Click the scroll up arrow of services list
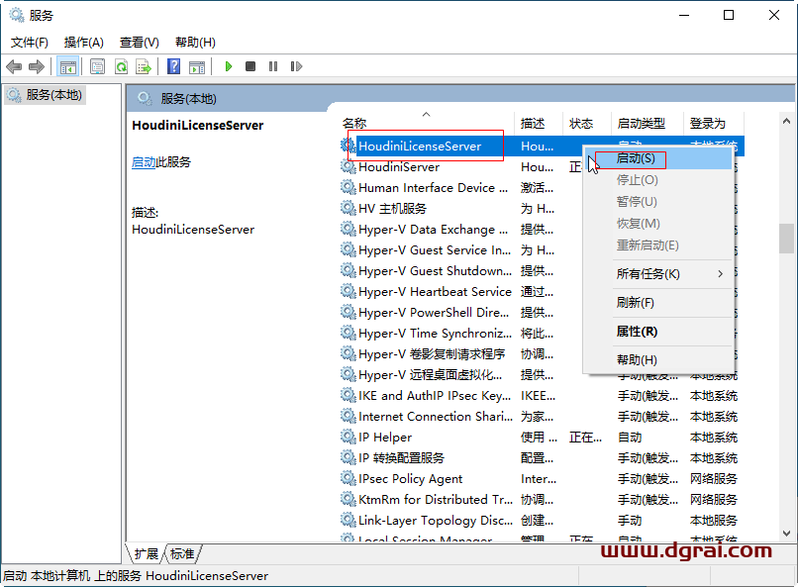The width and height of the screenshot is (798, 587). pos(786,121)
